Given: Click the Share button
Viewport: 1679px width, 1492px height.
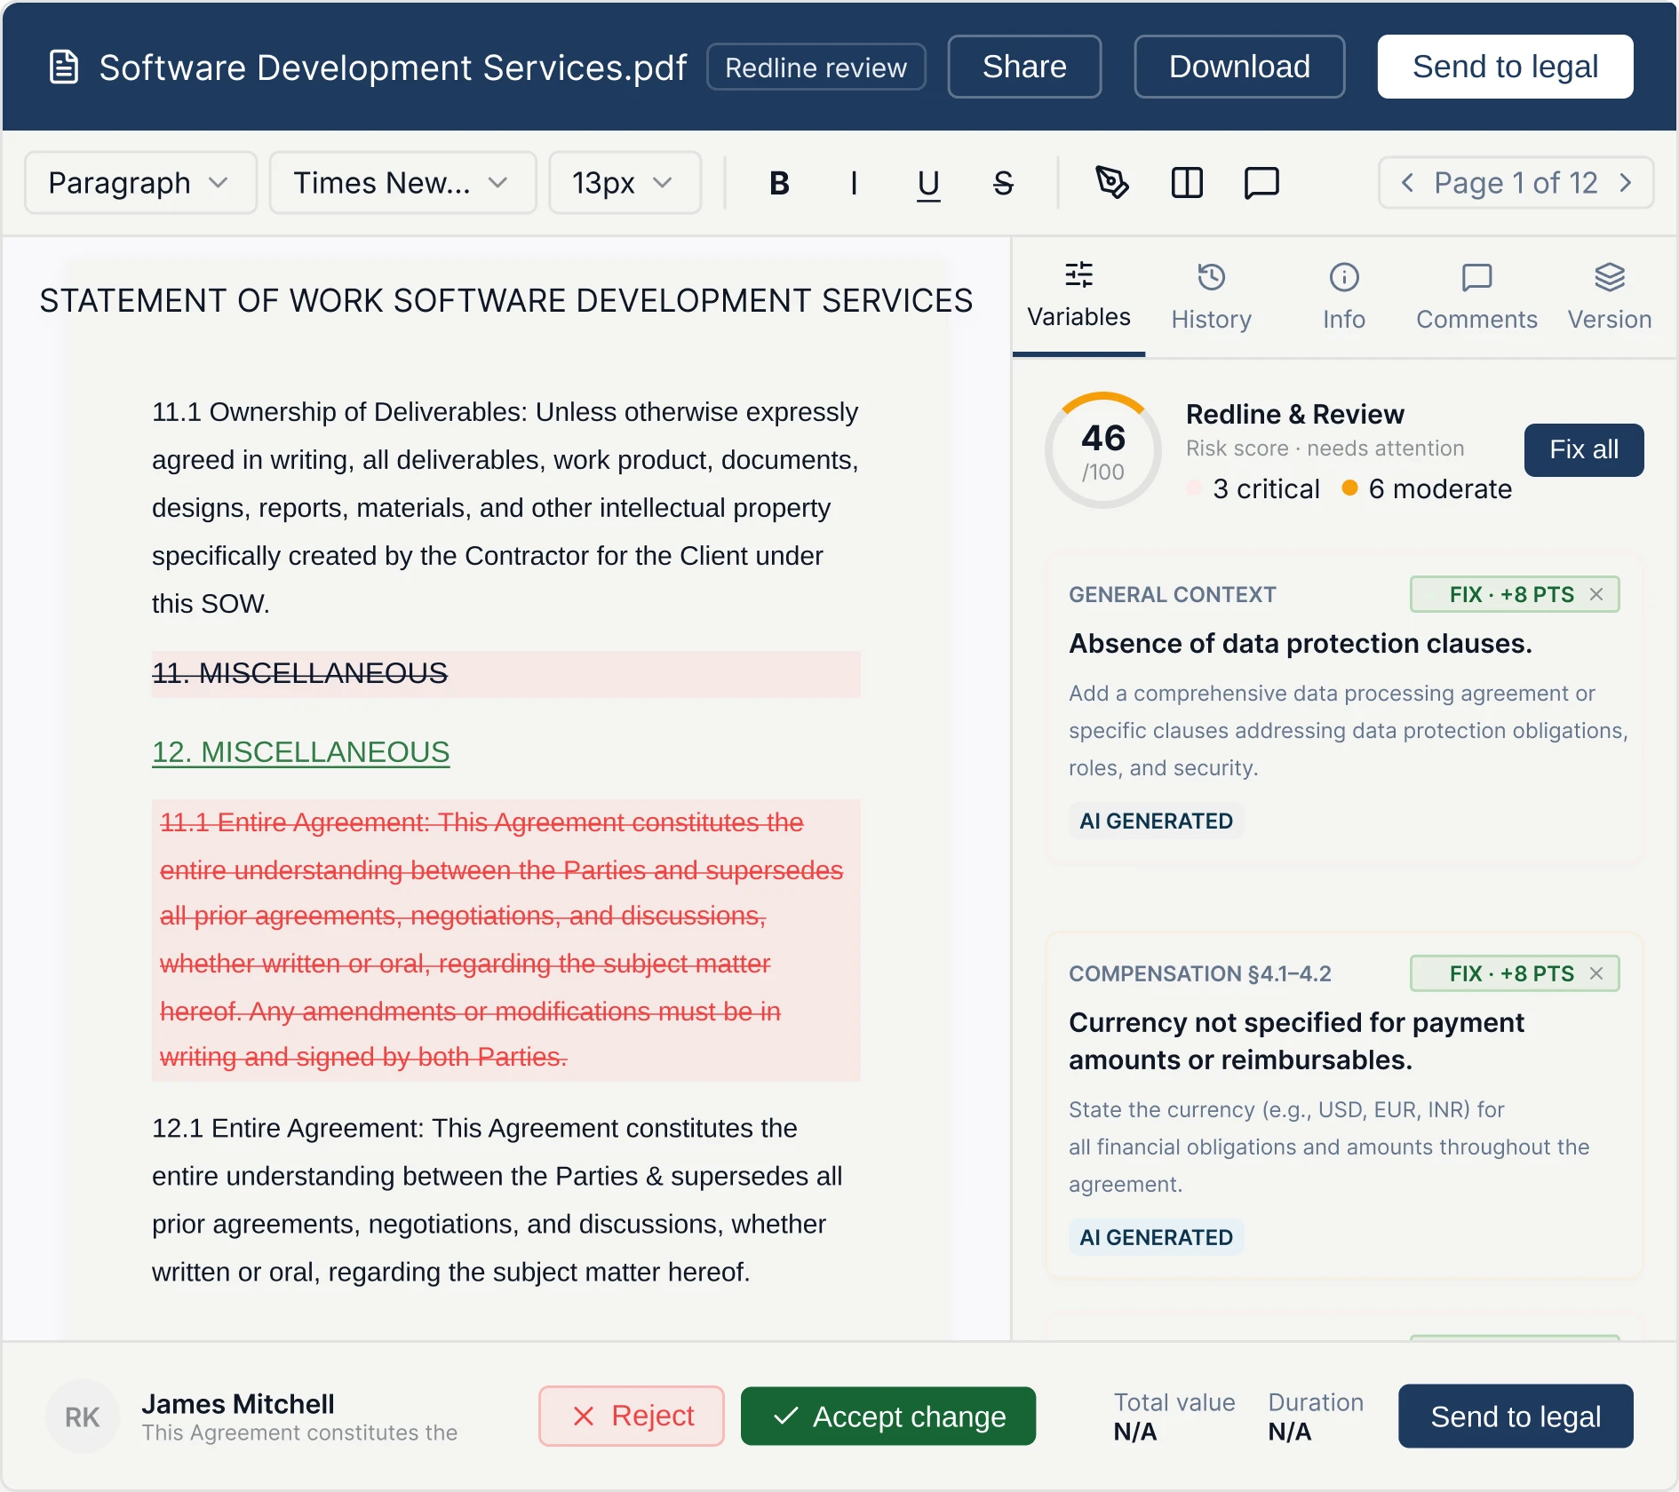Looking at the screenshot, I should [1024, 67].
